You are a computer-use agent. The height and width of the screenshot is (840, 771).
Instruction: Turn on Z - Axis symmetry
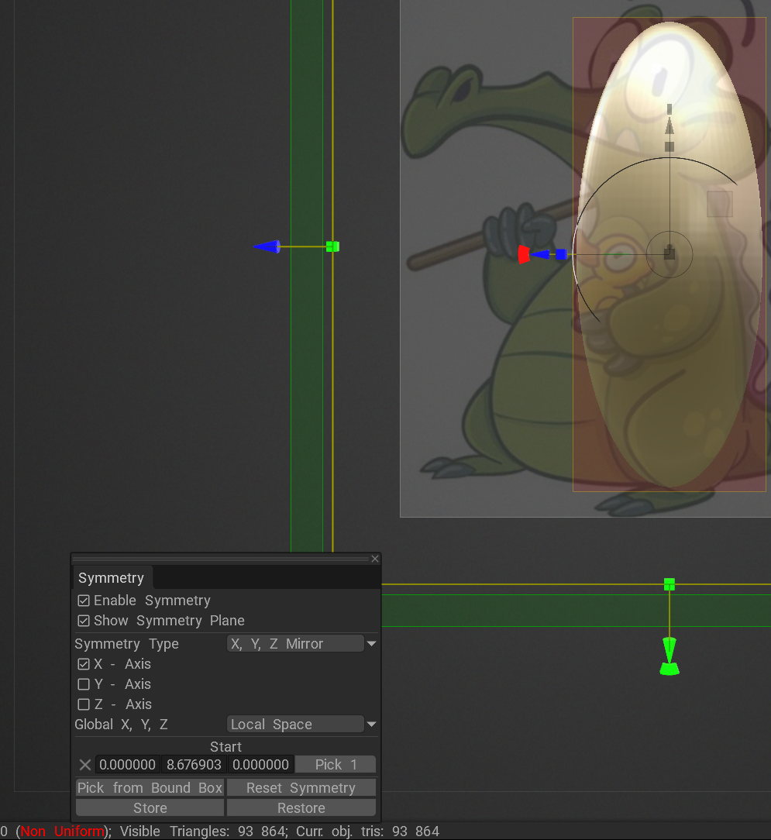[84, 704]
